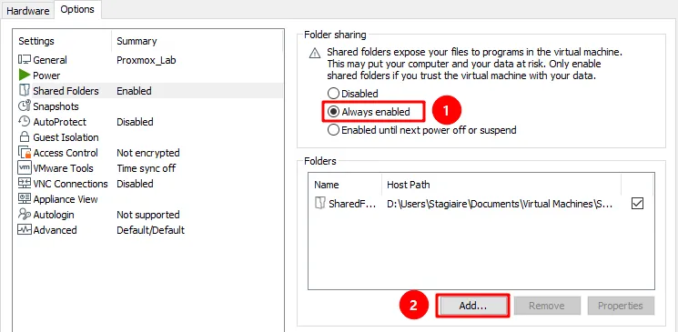Open the VMware Tools setting
Image resolution: width=678 pixels, height=332 pixels.
click(63, 168)
